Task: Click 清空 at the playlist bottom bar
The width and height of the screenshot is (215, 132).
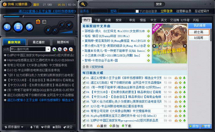Action: [68, 127]
